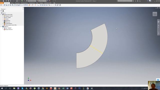The image size is (160, 90).
Task: Open Photoshop from taskbar
Action: tap(79, 88)
